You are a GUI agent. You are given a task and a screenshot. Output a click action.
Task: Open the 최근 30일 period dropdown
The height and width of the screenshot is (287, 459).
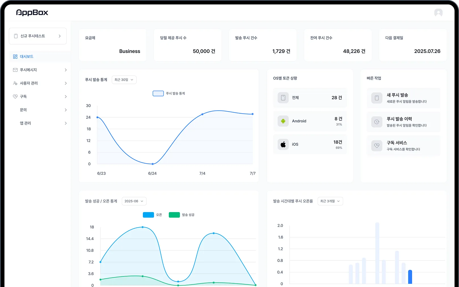pyautogui.click(x=124, y=80)
